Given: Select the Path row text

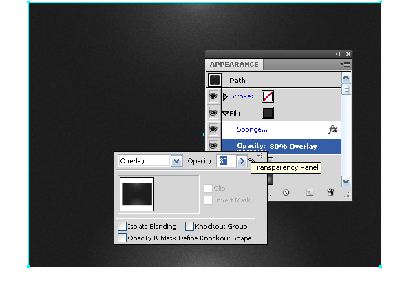Looking at the screenshot, I should 237,80.
